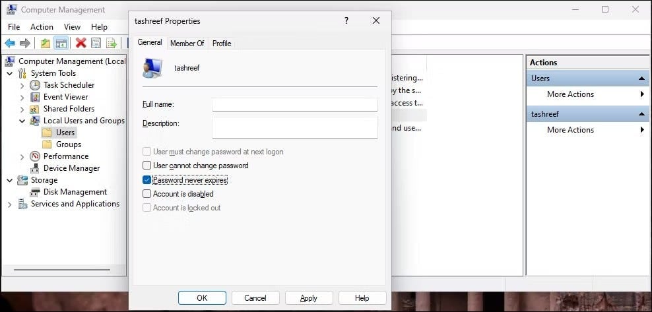
Task: Open the Action menu
Action: click(x=42, y=27)
